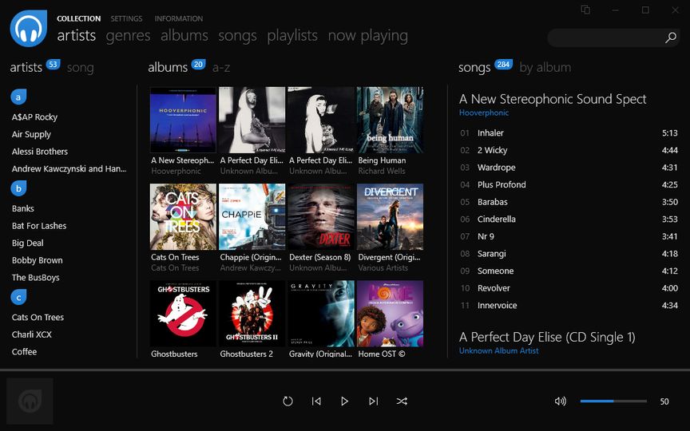Select artist Alessi Brothers
This screenshot has width=690, height=431.
coord(40,152)
